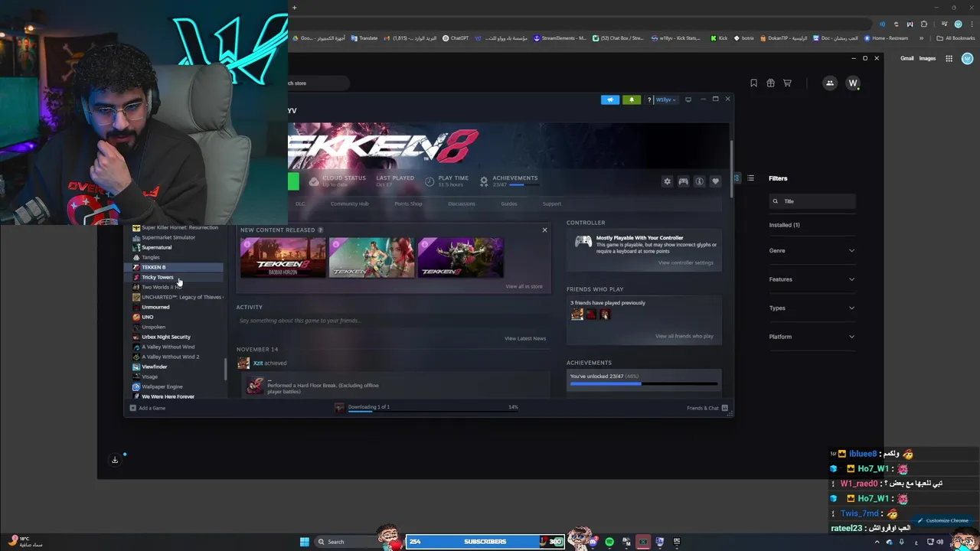Open W1lyv account dropdown in Steam
980x551 pixels.
tap(665, 99)
